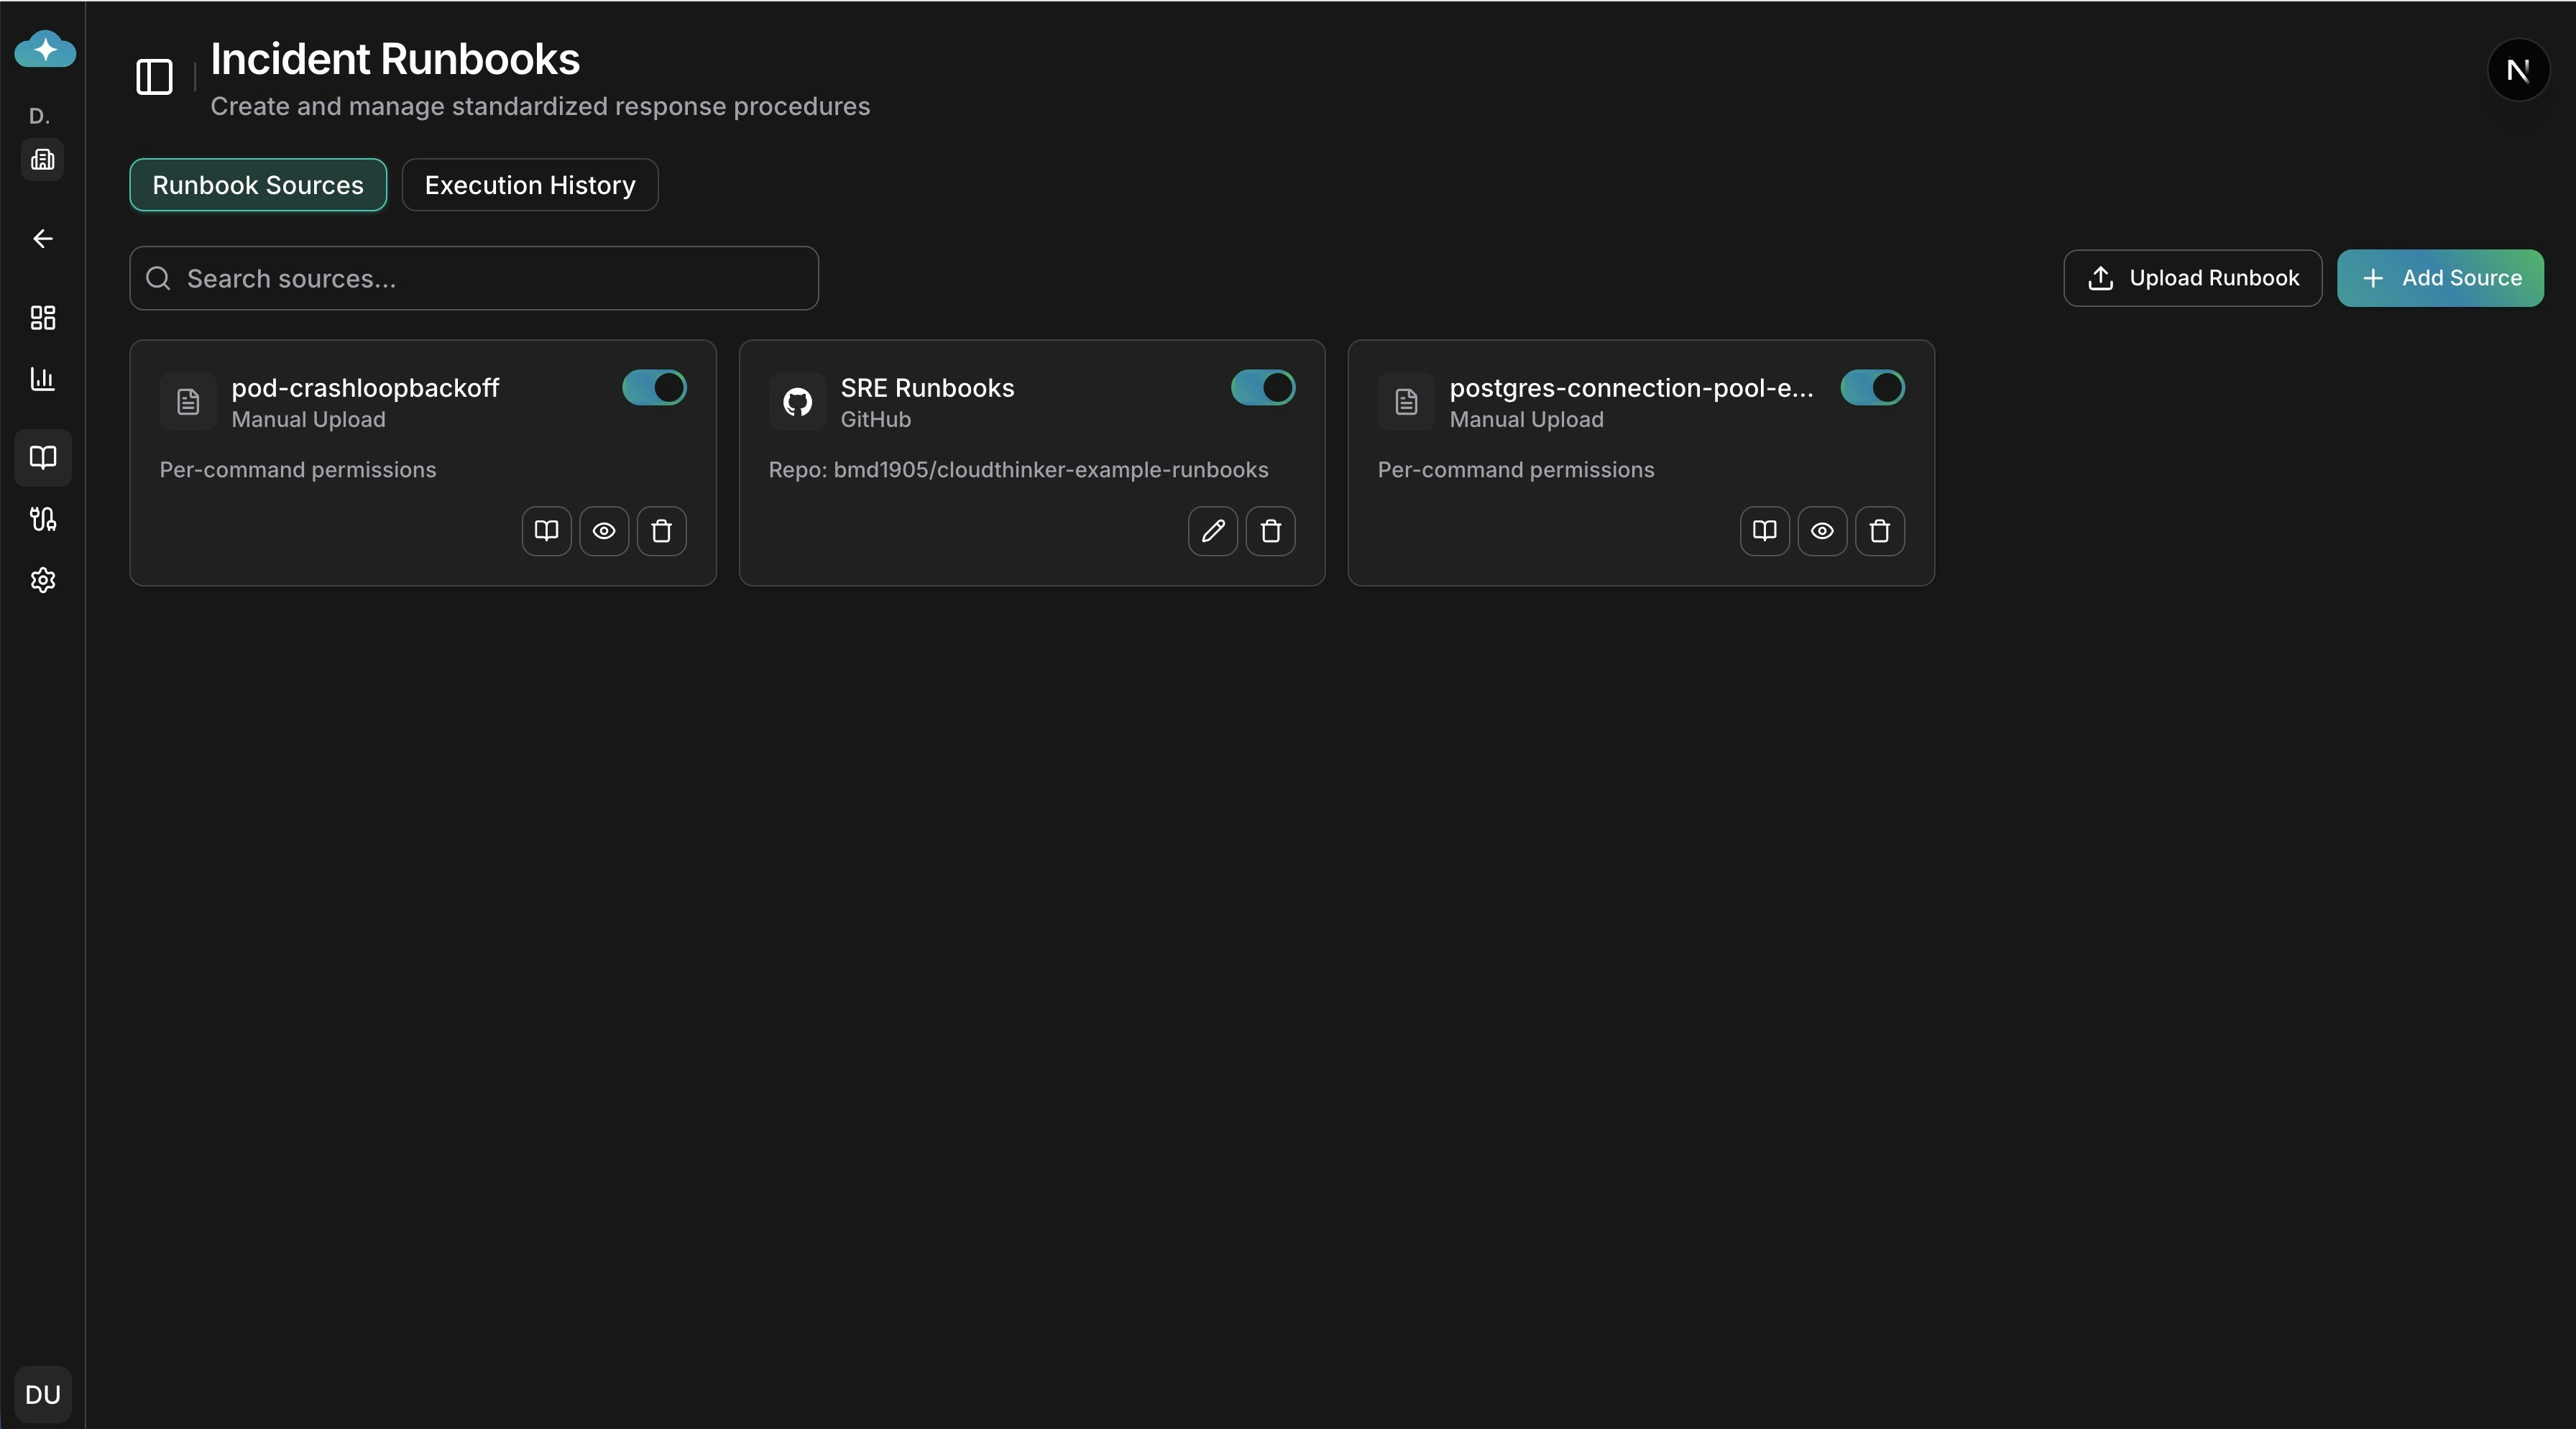Open the dashboard grid icon in sidebar
Screen dimensions: 2576x1429
[42, 318]
